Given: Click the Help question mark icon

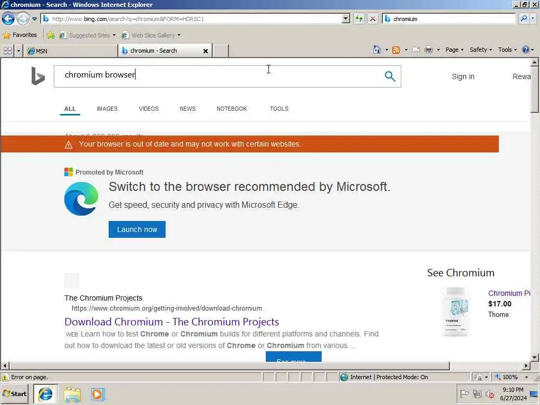Looking at the screenshot, I should pyautogui.click(x=526, y=50).
